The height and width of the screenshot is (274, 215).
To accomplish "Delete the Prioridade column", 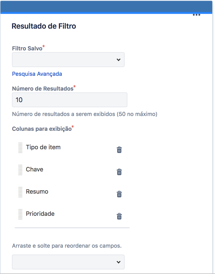I will coord(119,216).
